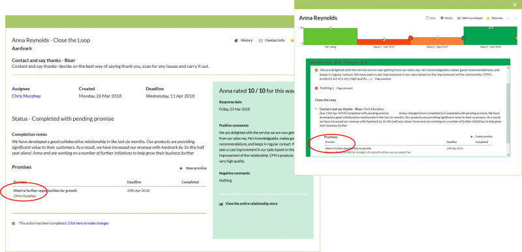
Task: Open Contact Info for Anna Reynolds
Action: click(271, 40)
